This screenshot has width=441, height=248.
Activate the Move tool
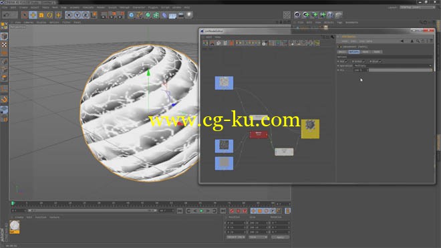point(33,15)
